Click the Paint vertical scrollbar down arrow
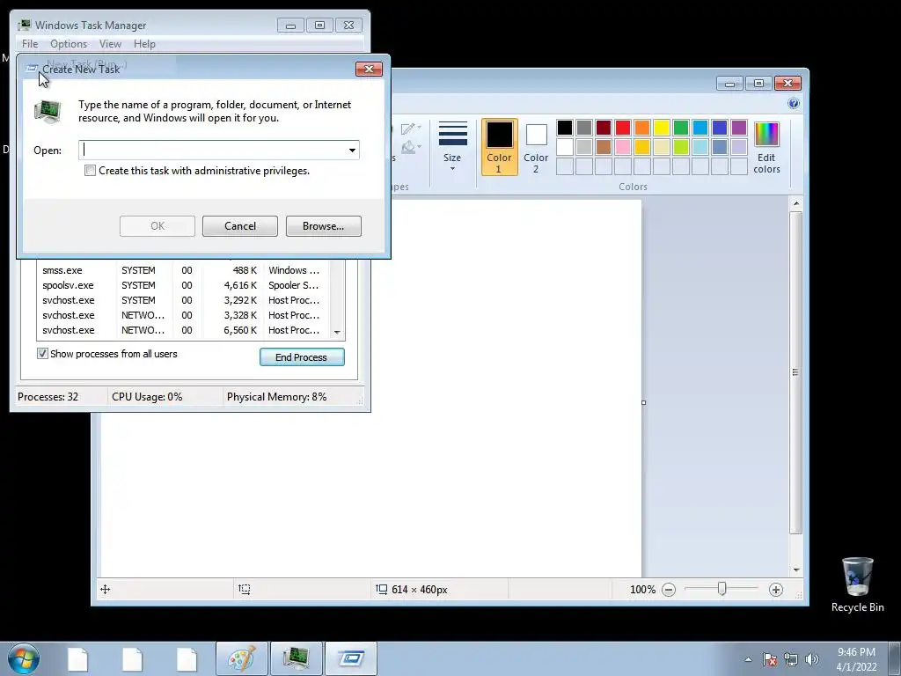Screen dimensions: 901x676 [x=795, y=569]
